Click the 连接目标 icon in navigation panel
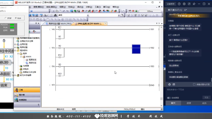This screenshot has height=119, width=212. click(x=17, y=100)
